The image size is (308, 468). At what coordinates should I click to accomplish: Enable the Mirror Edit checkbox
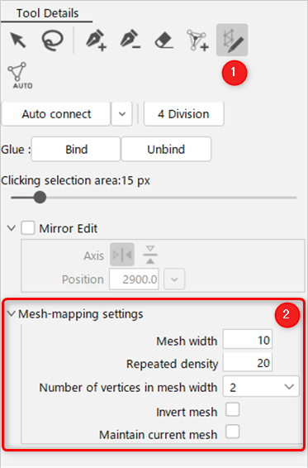click(x=28, y=228)
